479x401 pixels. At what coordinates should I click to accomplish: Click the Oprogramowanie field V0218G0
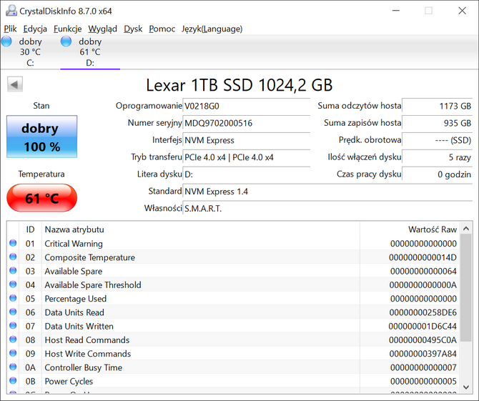[246, 106]
